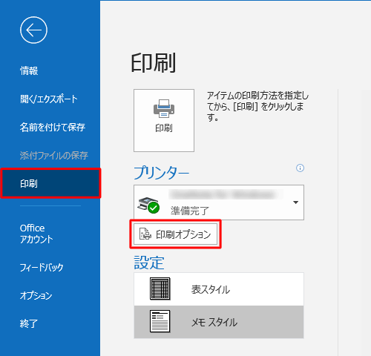Open the printer selection dropdown
Viewport: 371px width, 356px height.
[219, 202]
